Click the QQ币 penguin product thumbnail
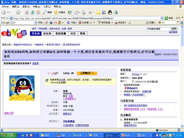This screenshot has width=184, height=138. pos(22,88)
